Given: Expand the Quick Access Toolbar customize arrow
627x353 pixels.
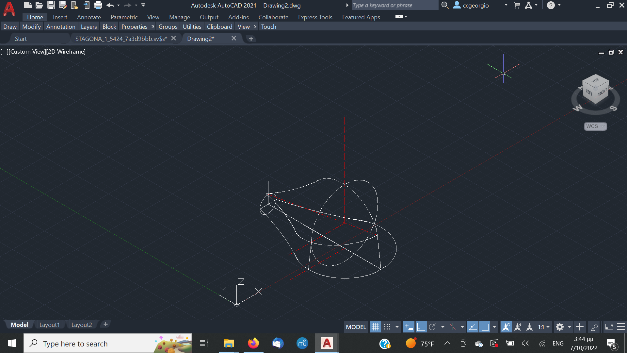Looking at the screenshot, I should [143, 5].
